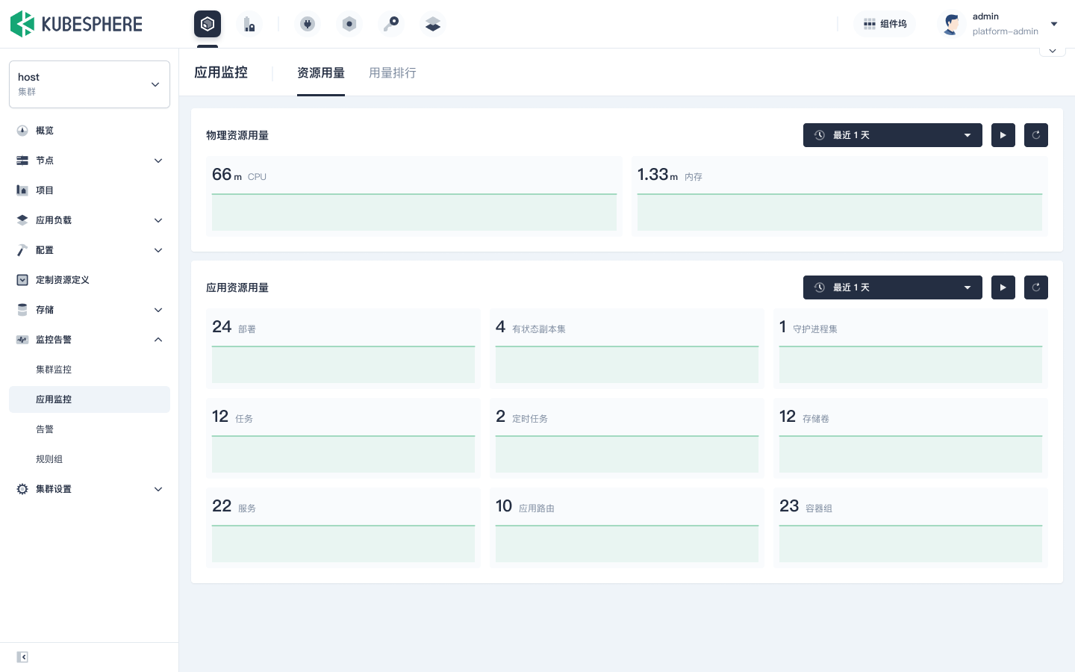Open the 组件坞 button
The height and width of the screenshot is (672, 1075).
coord(885,24)
